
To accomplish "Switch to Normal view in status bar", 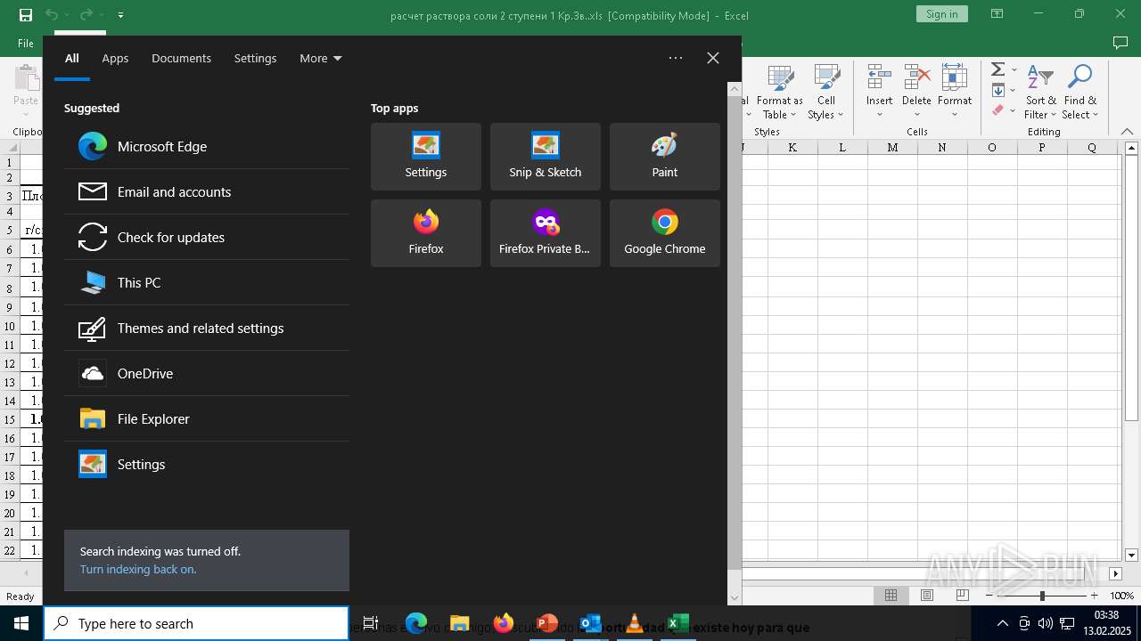I will coord(891,596).
